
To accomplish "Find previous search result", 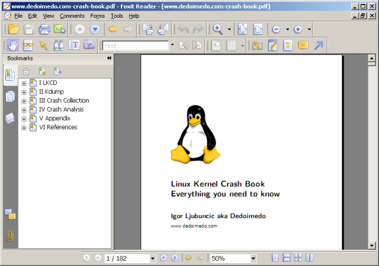I will click(184, 45).
